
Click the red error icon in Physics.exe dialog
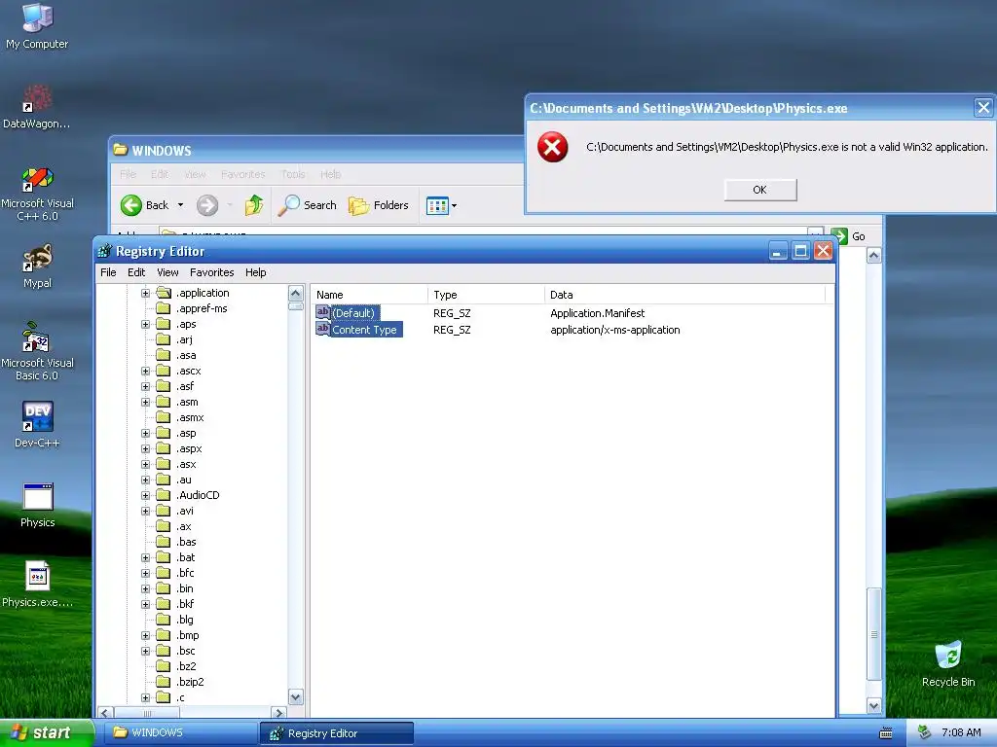tap(553, 147)
